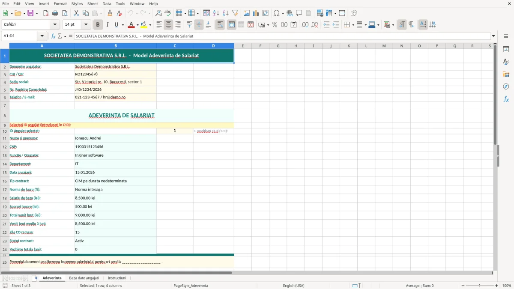The image size is (514, 289).
Task: Open the Format menu
Action: click(x=60, y=3)
